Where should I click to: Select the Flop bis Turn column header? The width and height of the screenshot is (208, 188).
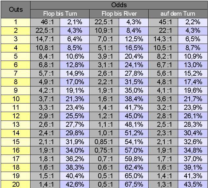coord(60,14)
